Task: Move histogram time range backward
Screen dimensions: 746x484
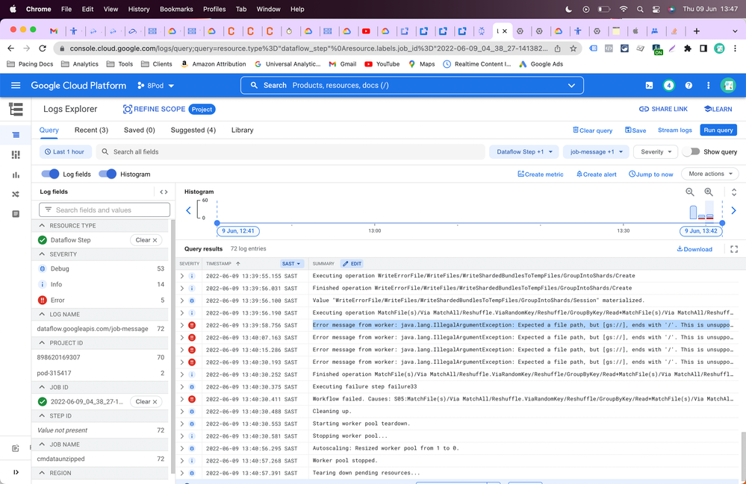Action: pos(188,210)
